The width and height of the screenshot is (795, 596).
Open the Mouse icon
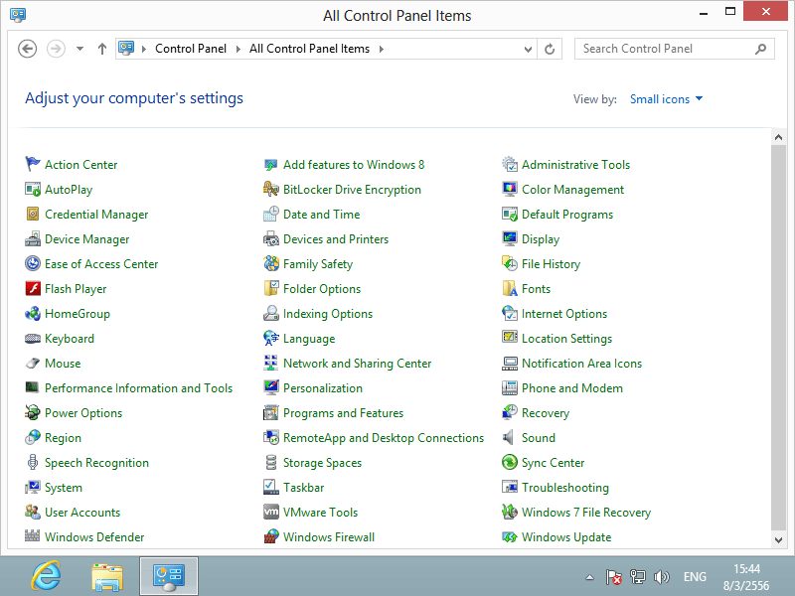(x=33, y=363)
